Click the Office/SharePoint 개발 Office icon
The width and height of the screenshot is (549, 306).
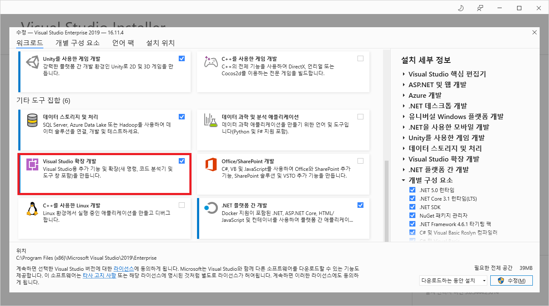pyautogui.click(x=211, y=165)
